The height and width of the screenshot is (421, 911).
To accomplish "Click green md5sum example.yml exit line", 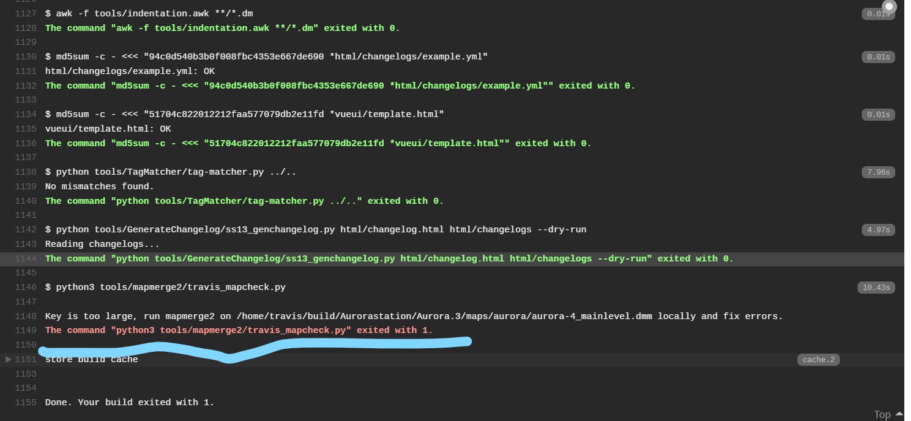I will [x=340, y=86].
